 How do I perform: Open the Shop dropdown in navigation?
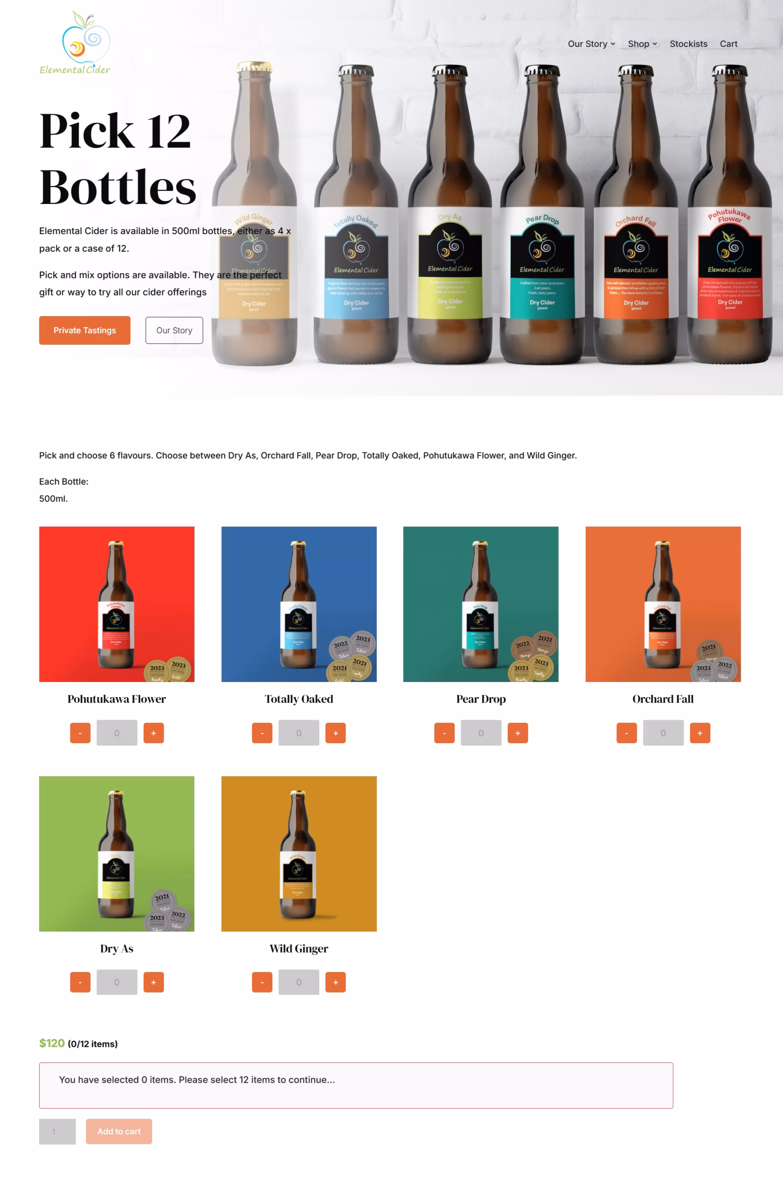click(x=642, y=44)
